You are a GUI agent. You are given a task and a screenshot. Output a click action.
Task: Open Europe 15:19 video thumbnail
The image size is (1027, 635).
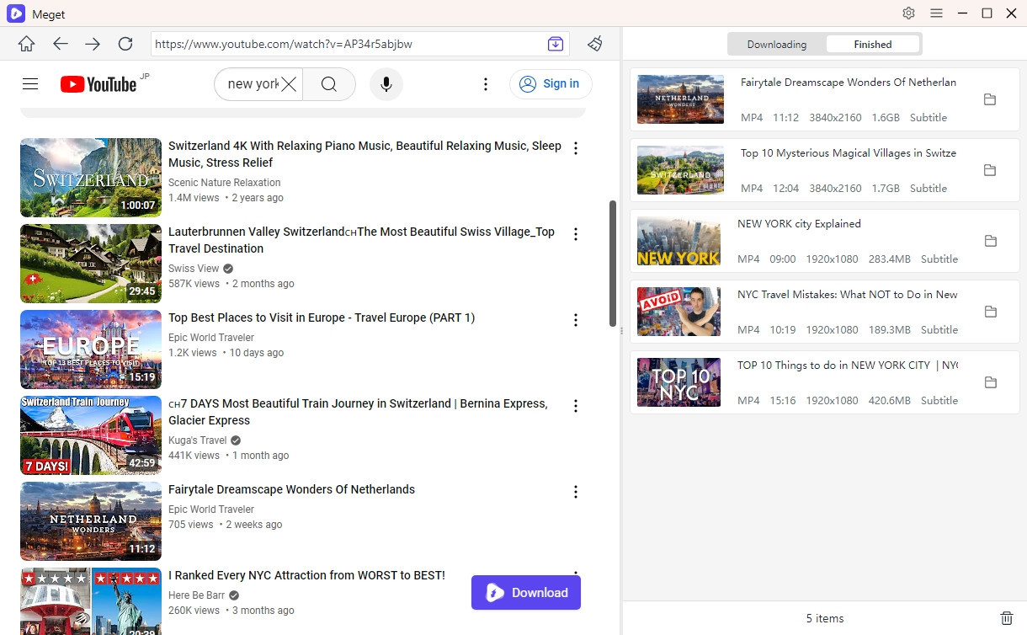click(91, 350)
